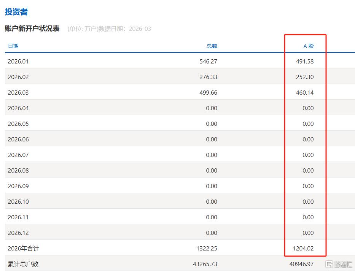Click the 2026.06 date cell
This screenshot has height=271, width=355.
pyautogui.click(x=18, y=139)
